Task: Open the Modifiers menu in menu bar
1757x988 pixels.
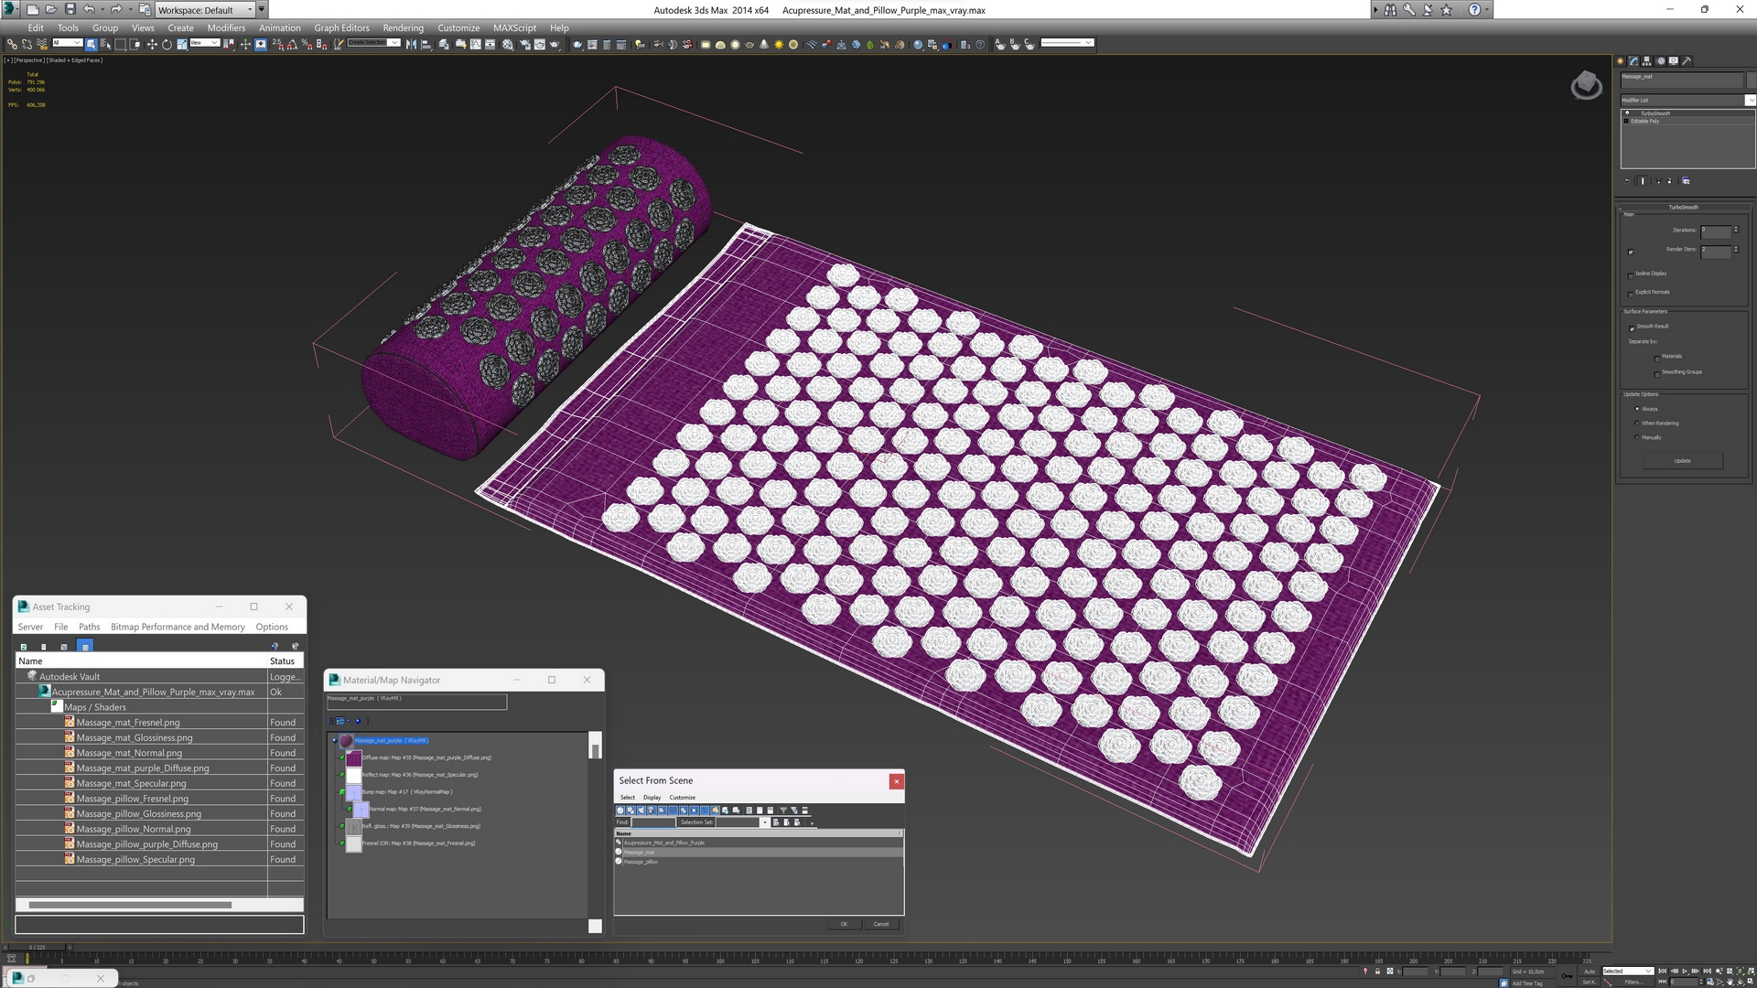Action: point(228,27)
